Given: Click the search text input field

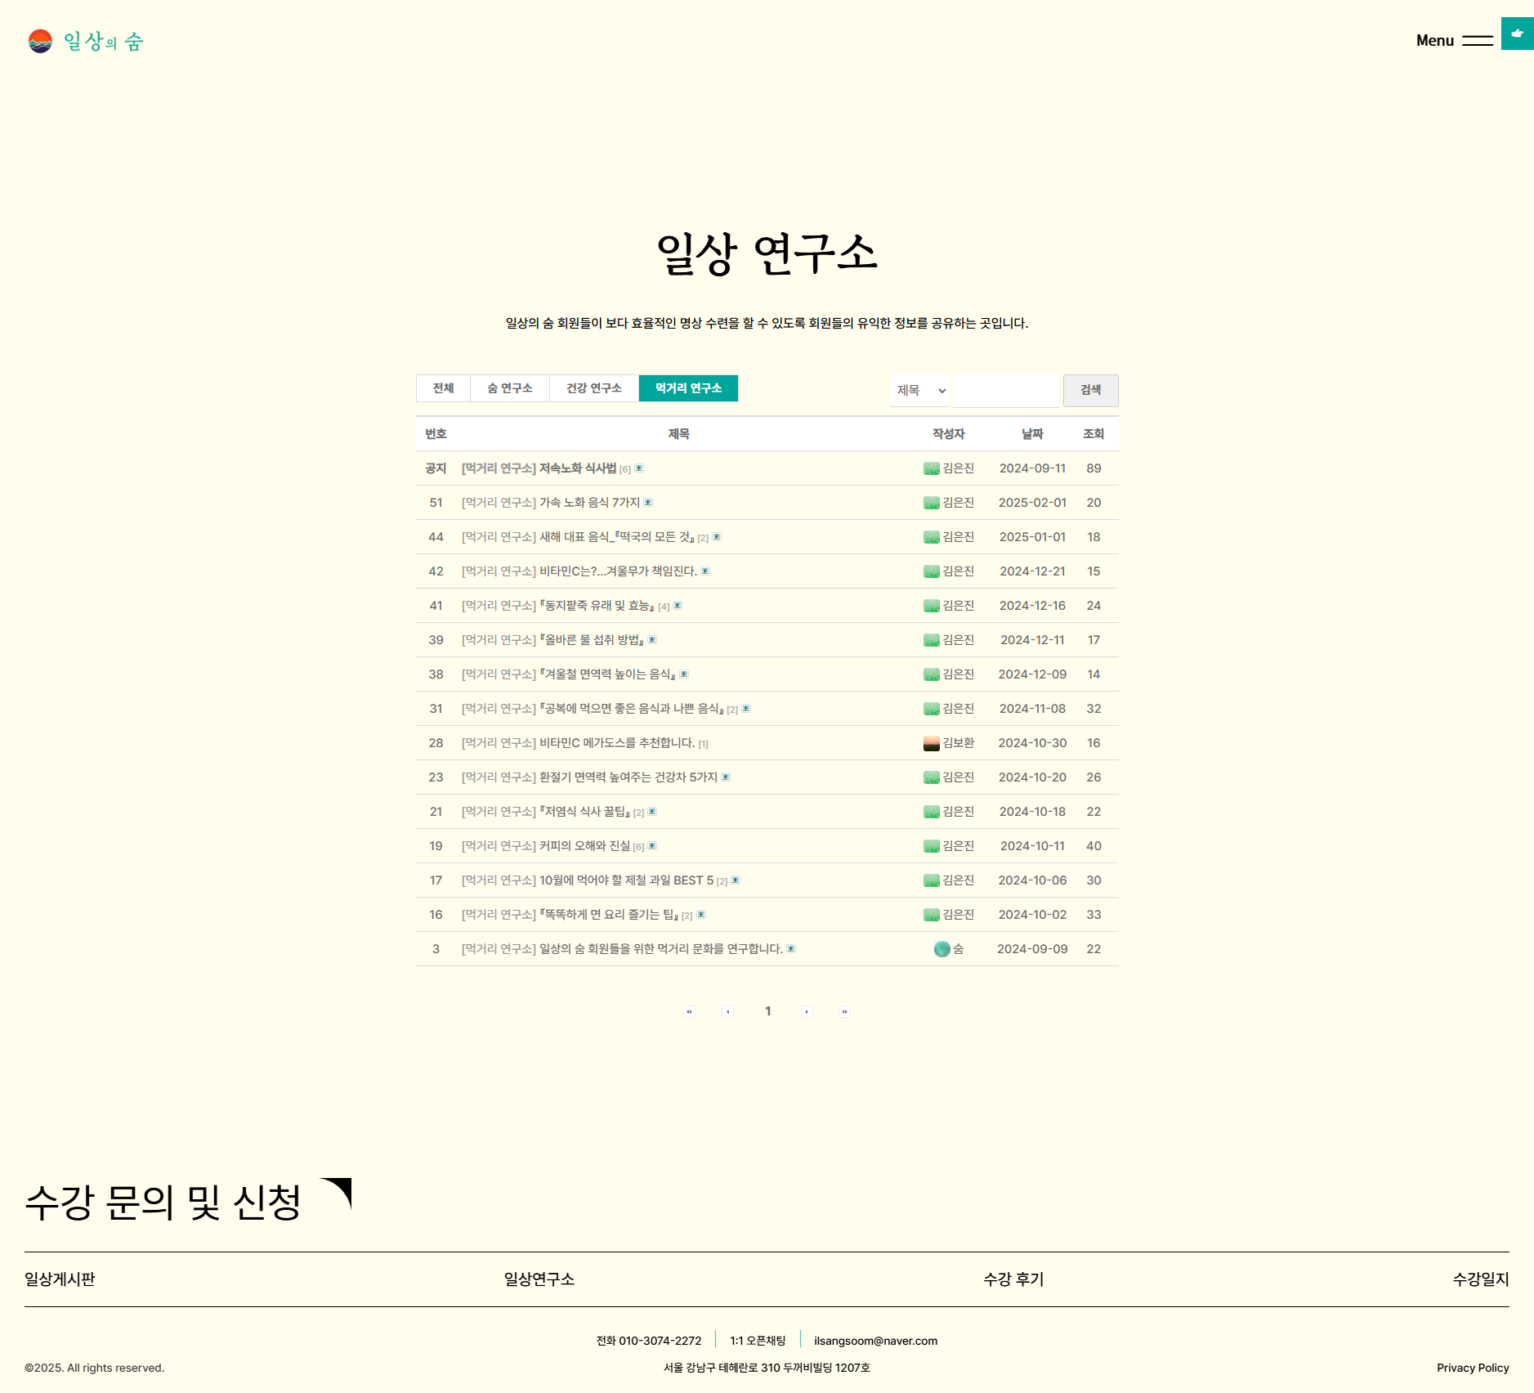Looking at the screenshot, I should pyautogui.click(x=1005, y=391).
